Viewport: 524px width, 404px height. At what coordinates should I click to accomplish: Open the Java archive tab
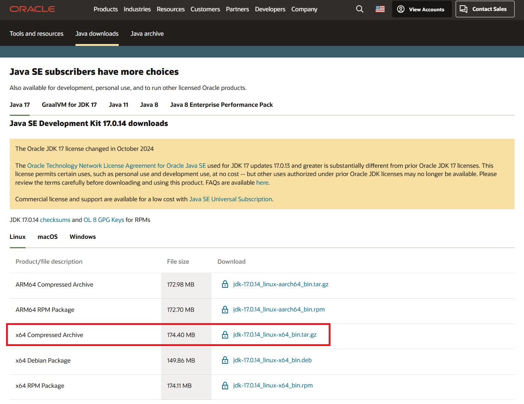click(147, 33)
